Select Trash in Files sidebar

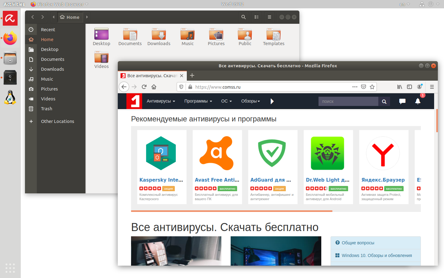pyautogui.click(x=55, y=109)
